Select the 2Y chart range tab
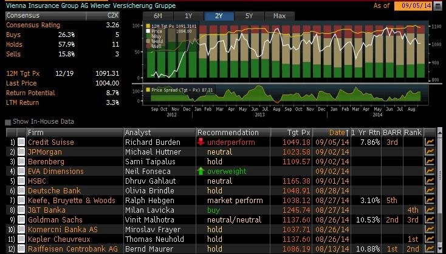 pyautogui.click(x=219, y=16)
